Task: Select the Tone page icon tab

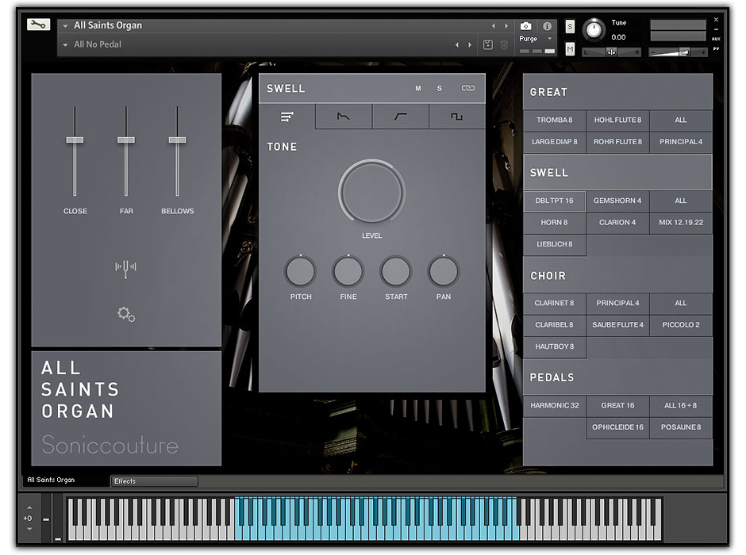Action: pyautogui.click(x=286, y=117)
